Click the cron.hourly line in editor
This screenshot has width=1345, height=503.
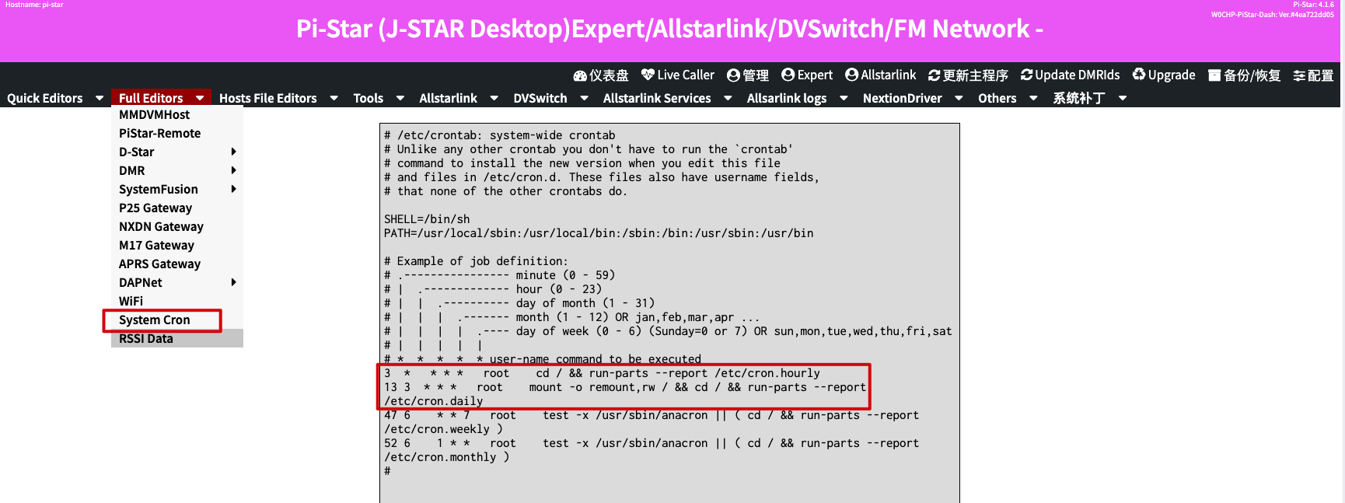tap(602, 373)
